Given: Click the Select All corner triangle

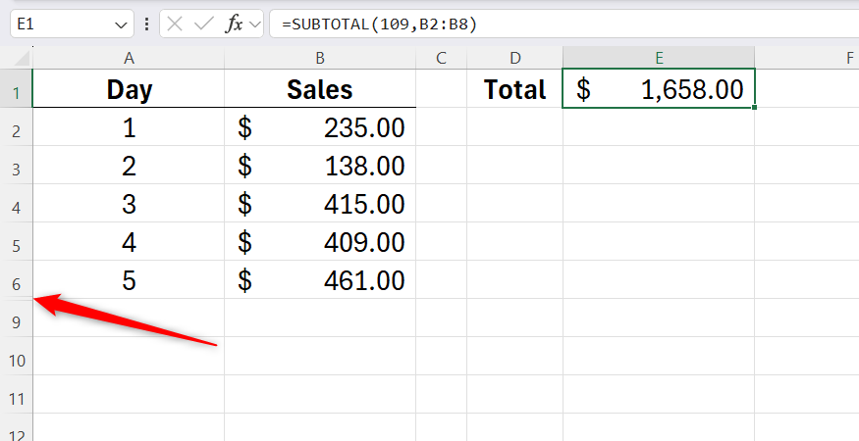Looking at the screenshot, I should click(21, 58).
